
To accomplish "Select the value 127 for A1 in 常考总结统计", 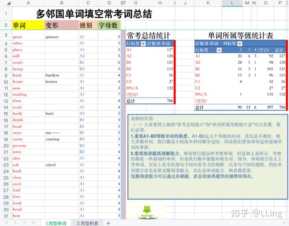I will pyautogui.click(x=160, y=50).
